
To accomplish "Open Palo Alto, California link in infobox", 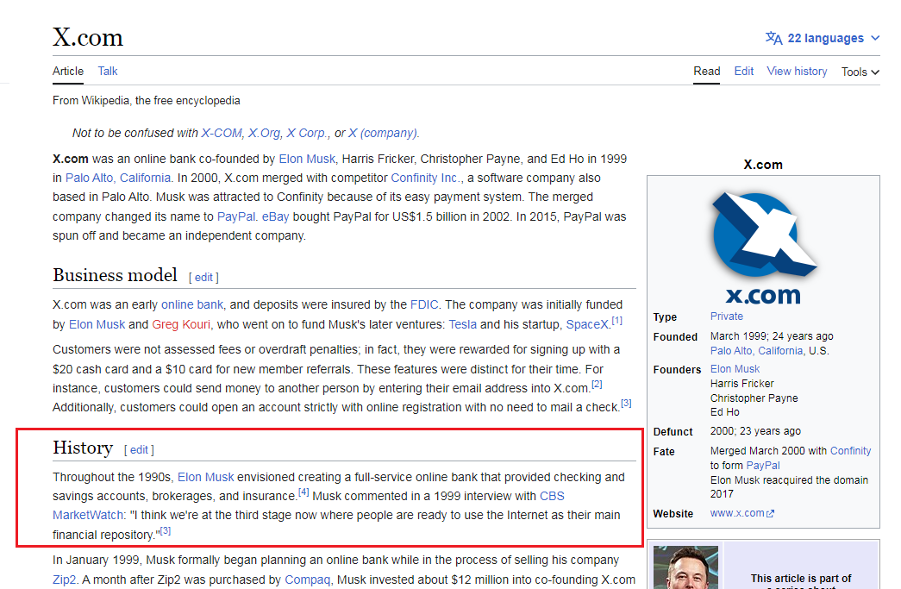I will click(x=757, y=351).
